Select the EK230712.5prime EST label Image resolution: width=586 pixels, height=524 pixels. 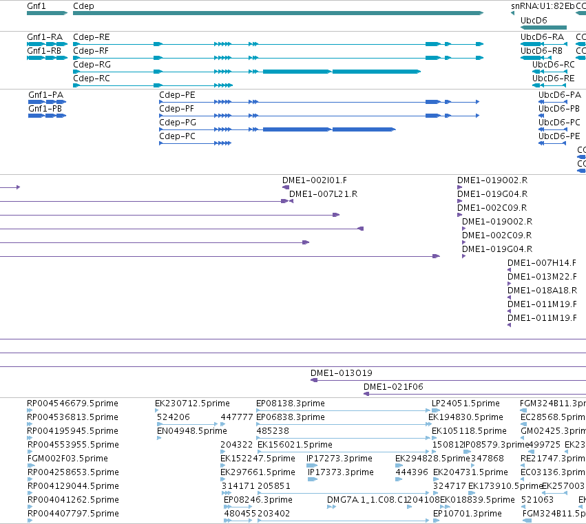[193, 404]
